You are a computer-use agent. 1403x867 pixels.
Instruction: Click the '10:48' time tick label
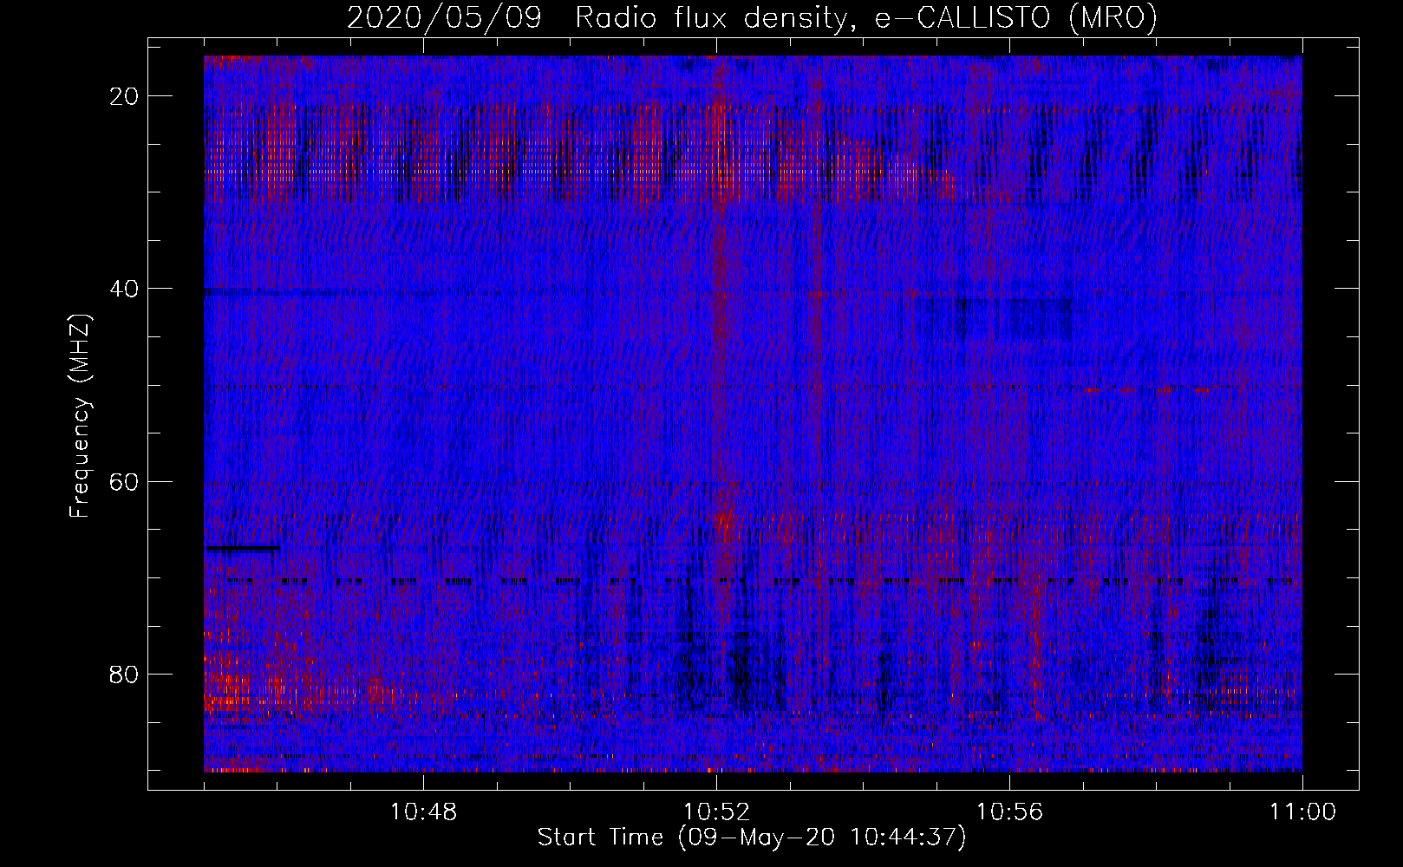point(423,812)
